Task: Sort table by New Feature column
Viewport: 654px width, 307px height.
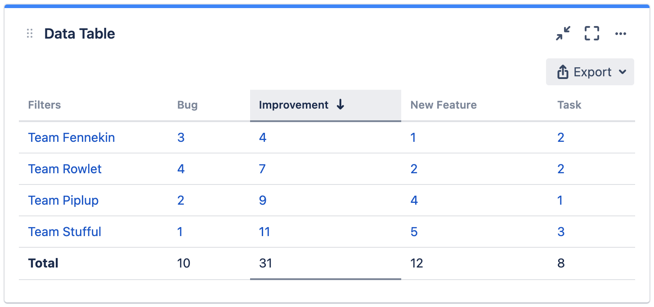Action: click(x=443, y=105)
